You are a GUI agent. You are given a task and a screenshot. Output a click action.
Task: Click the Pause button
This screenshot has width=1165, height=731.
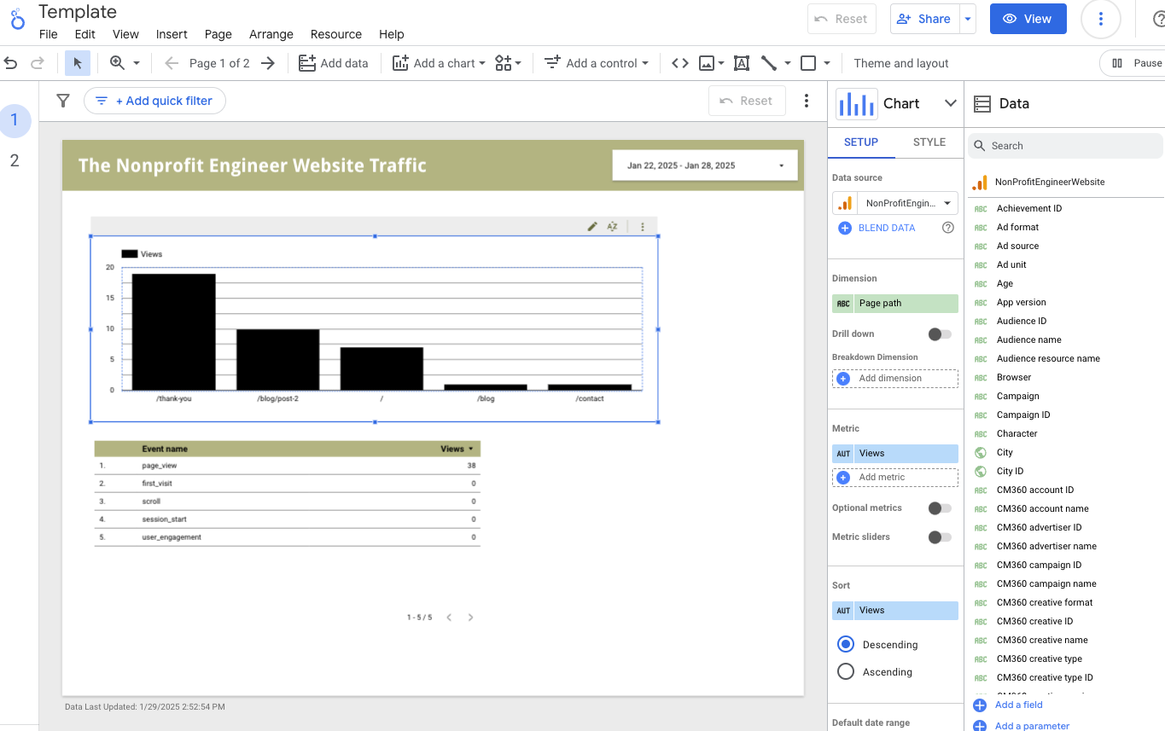pyautogui.click(x=1135, y=63)
